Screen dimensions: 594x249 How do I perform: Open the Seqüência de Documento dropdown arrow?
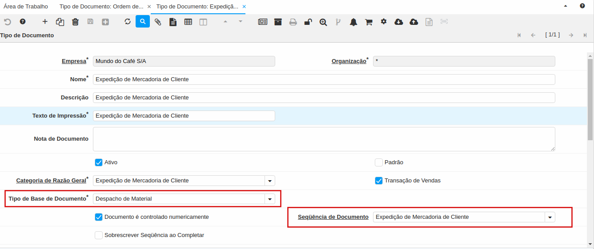(550, 217)
